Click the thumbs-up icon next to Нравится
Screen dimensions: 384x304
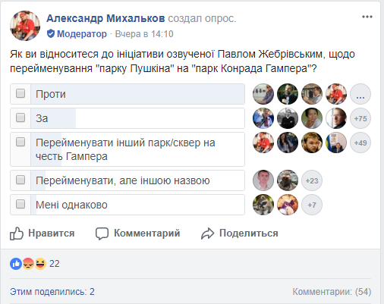17,233
